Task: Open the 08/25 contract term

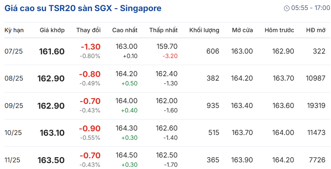Action: tap(14, 78)
